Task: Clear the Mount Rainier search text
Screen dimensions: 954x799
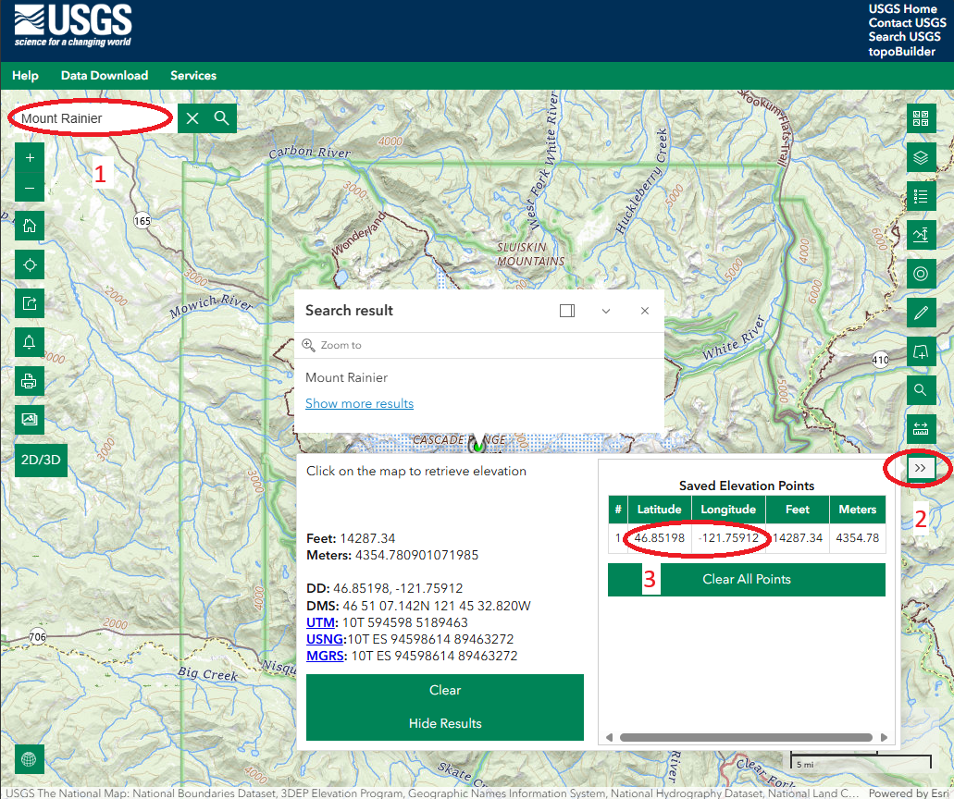Action: (192, 118)
